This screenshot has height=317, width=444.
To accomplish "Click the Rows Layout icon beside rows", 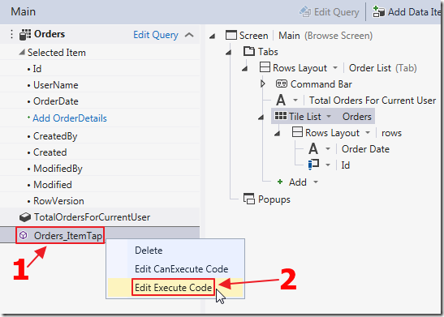I will [297, 132].
